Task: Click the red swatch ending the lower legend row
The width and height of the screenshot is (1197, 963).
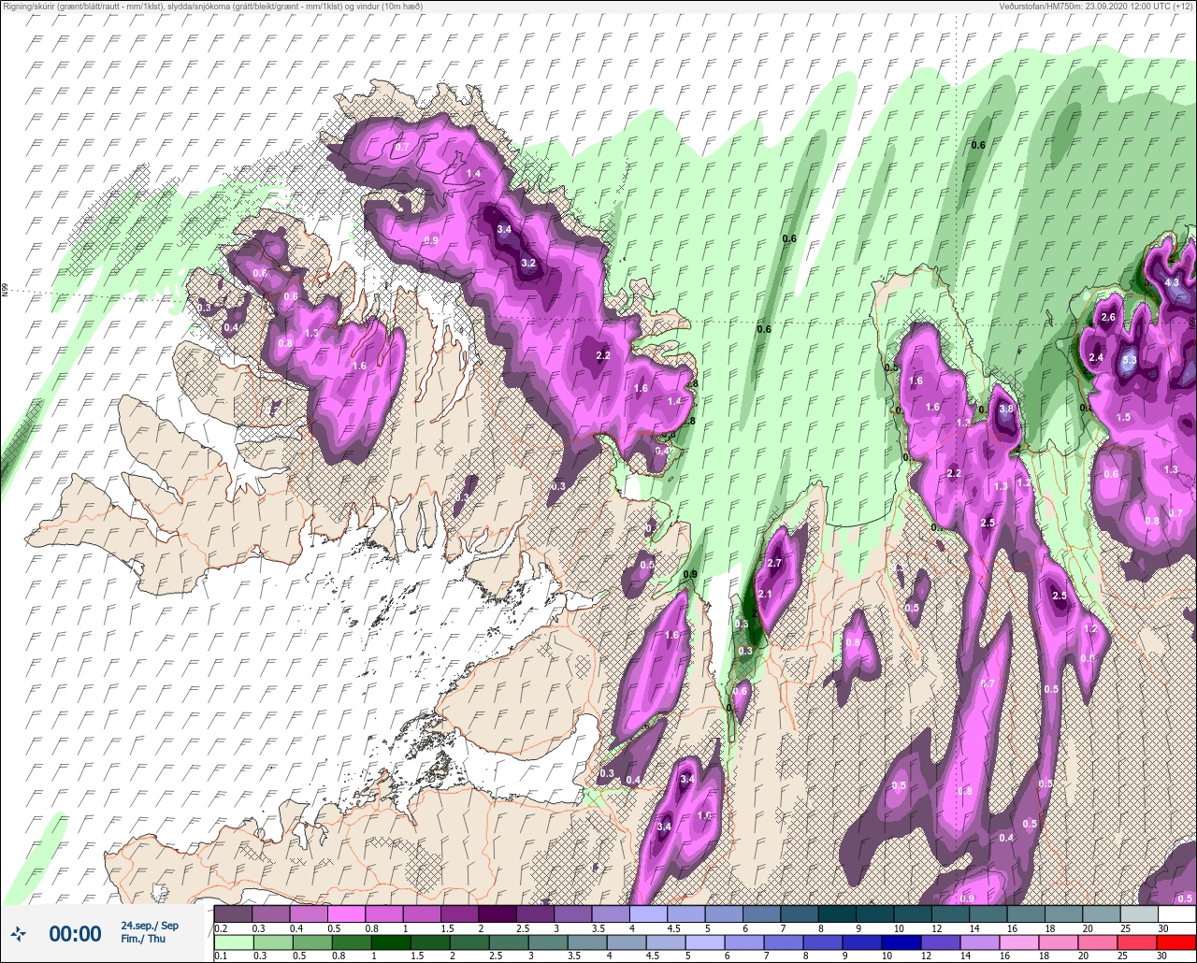Action: [1175, 942]
